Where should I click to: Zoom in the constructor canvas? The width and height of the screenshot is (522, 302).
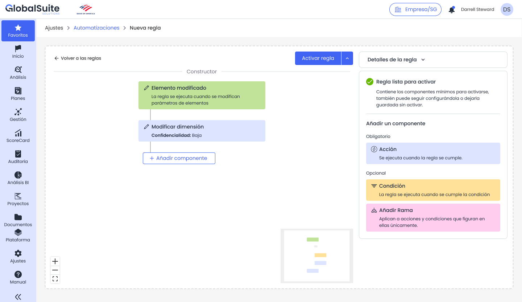(55, 261)
